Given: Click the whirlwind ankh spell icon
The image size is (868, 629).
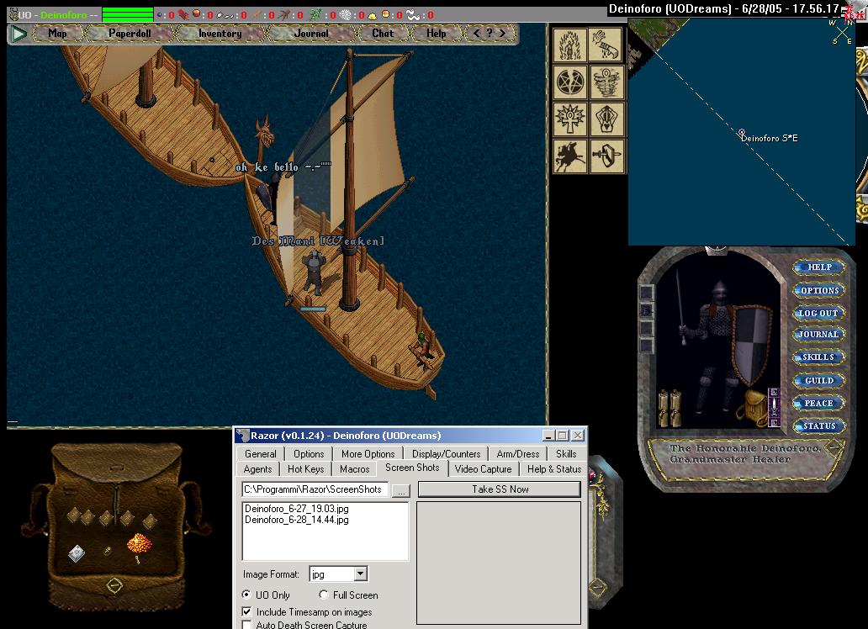Looking at the screenshot, I should 607,82.
